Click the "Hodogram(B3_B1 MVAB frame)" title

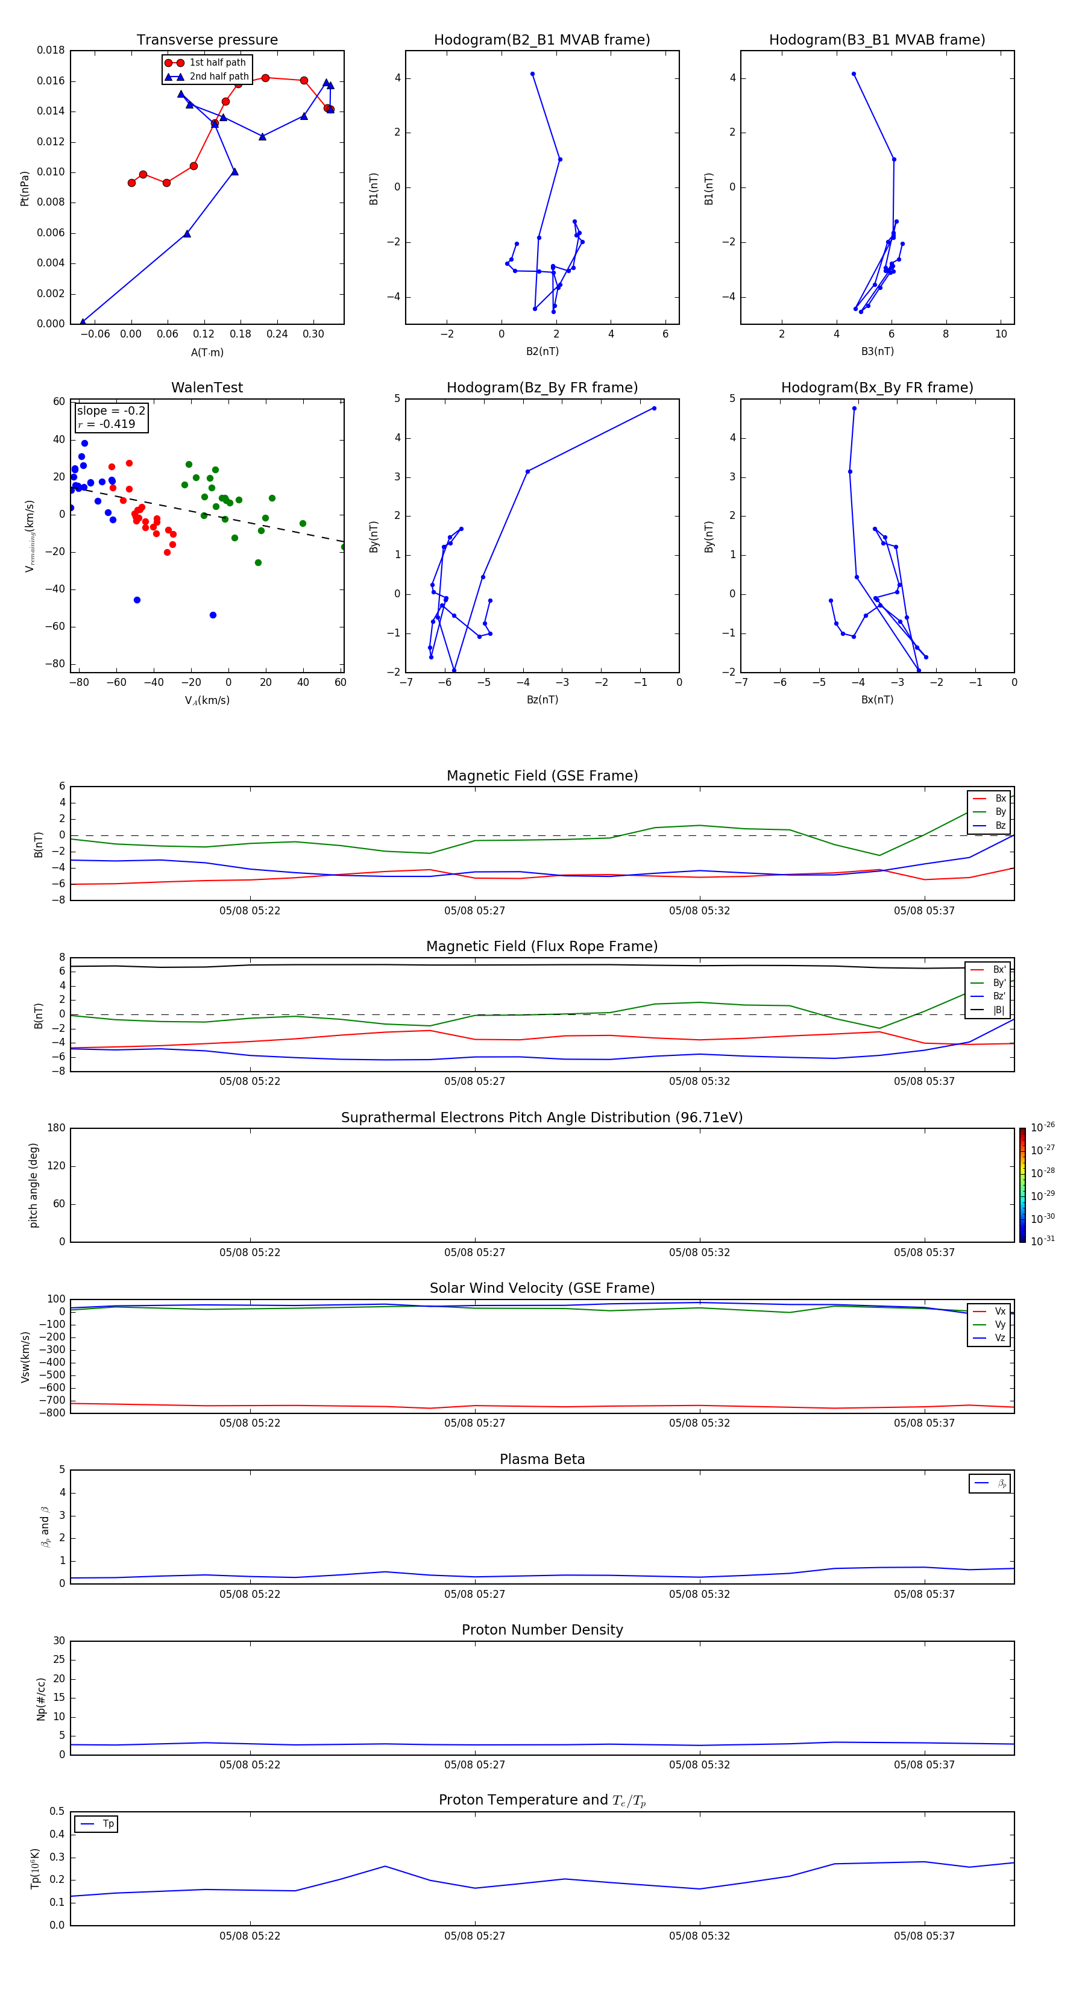click(x=877, y=39)
